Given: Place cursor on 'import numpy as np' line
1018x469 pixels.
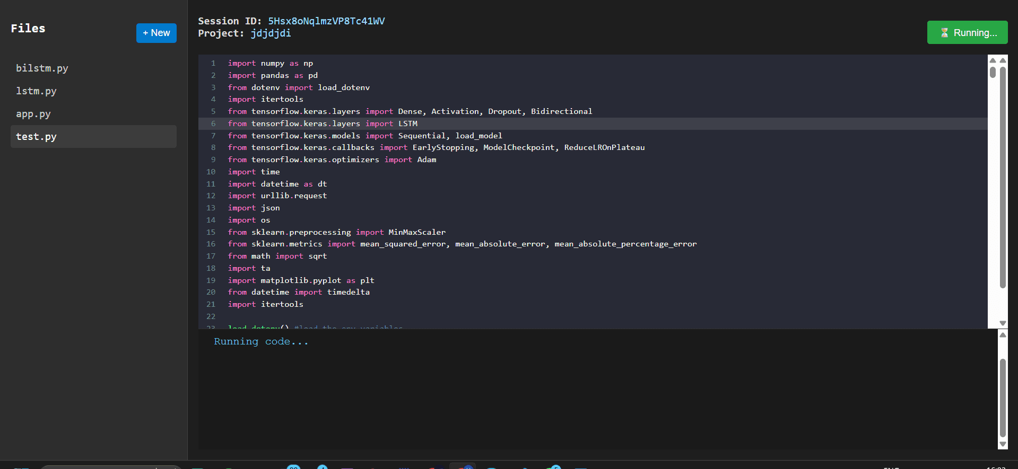Looking at the screenshot, I should click(271, 63).
